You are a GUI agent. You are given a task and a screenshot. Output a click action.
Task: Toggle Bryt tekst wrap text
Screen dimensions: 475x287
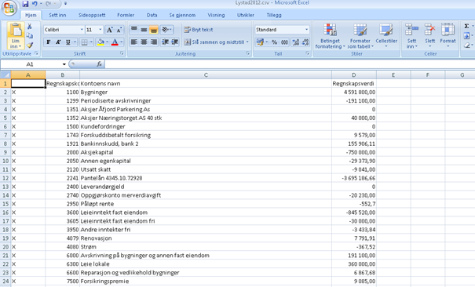point(199,30)
